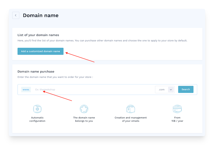Click the Search button

(x=186, y=89)
